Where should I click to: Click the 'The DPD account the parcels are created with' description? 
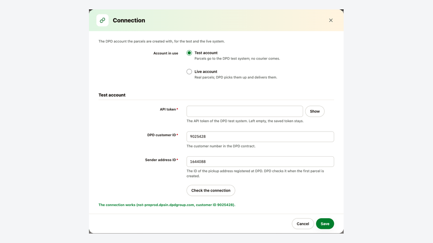[161, 41]
